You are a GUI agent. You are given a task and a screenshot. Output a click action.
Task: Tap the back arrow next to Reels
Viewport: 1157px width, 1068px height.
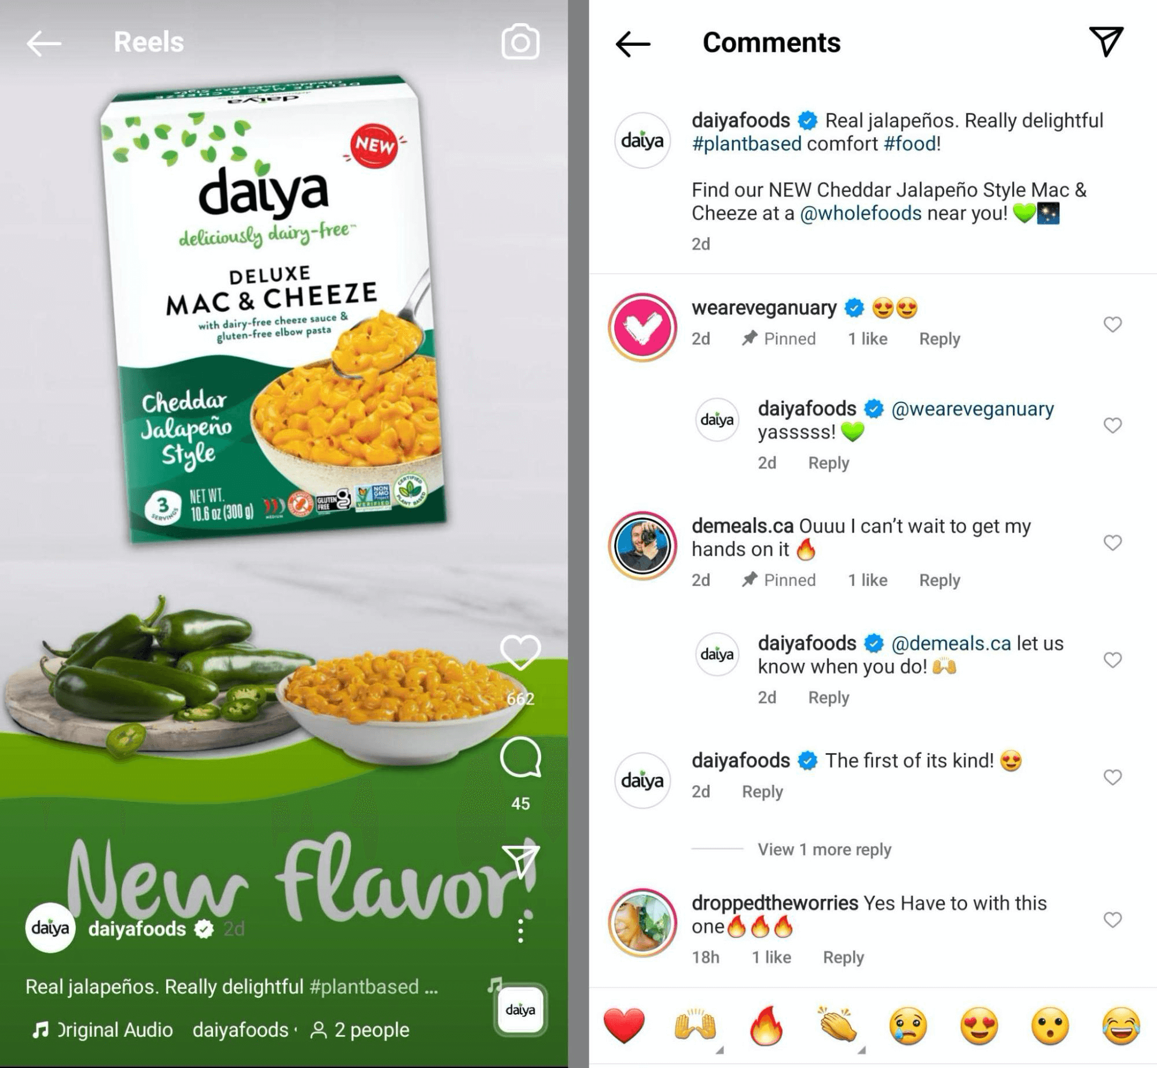[44, 43]
